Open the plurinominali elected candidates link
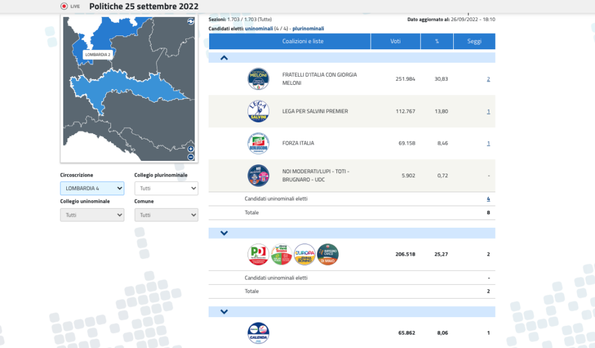The image size is (595, 348). click(x=308, y=28)
